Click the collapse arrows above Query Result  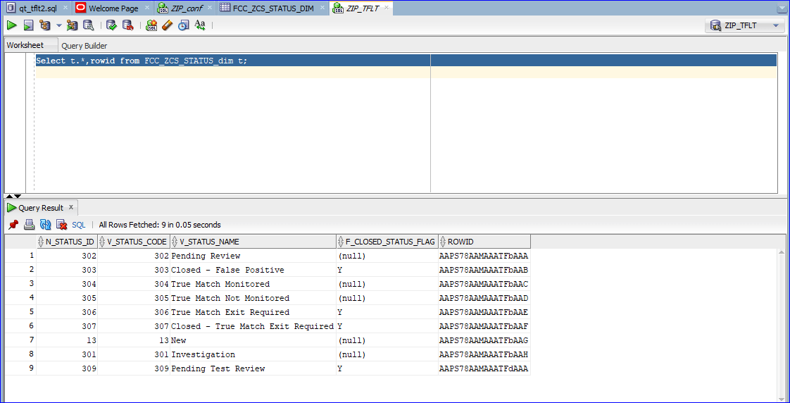pos(13,196)
